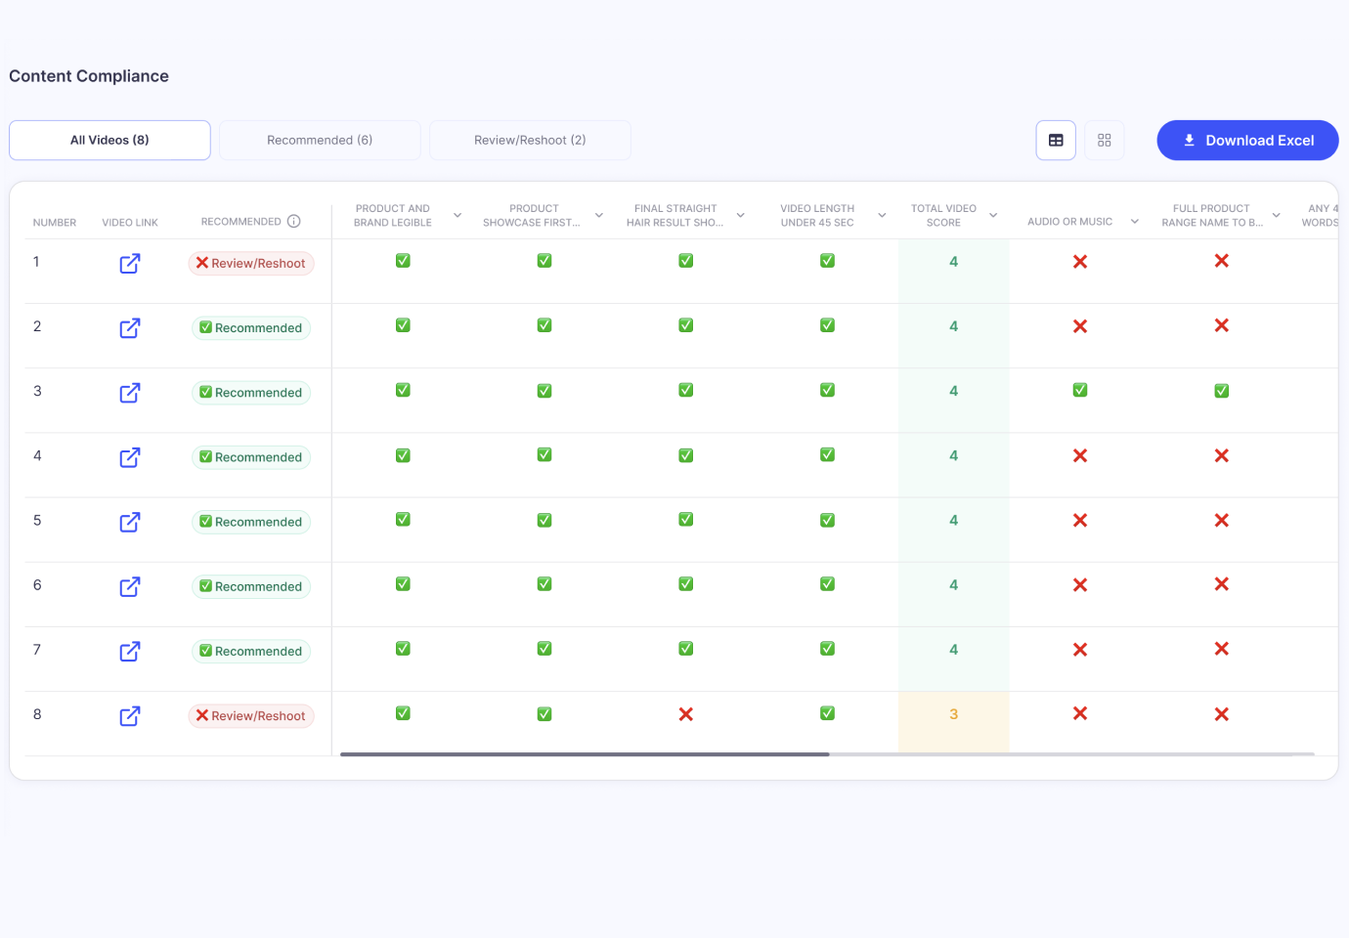Open Total Video Score column dropdown

click(993, 216)
